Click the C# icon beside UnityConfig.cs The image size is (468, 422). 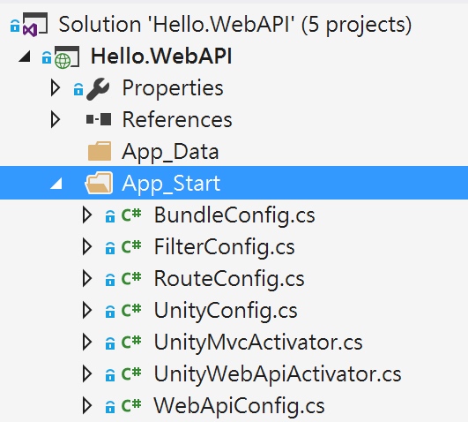click(x=131, y=310)
